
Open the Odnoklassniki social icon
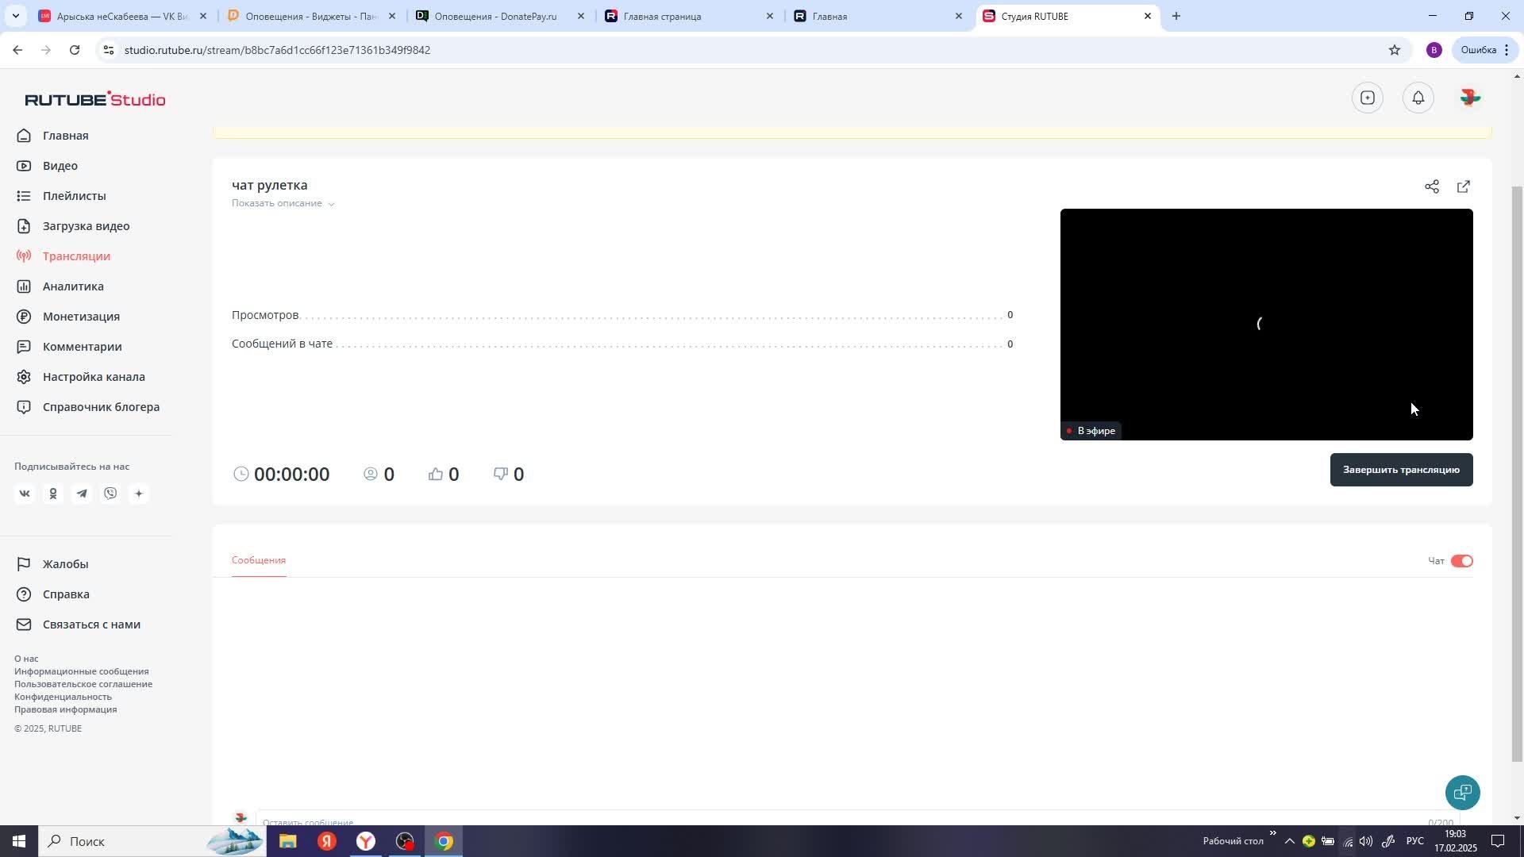click(53, 494)
